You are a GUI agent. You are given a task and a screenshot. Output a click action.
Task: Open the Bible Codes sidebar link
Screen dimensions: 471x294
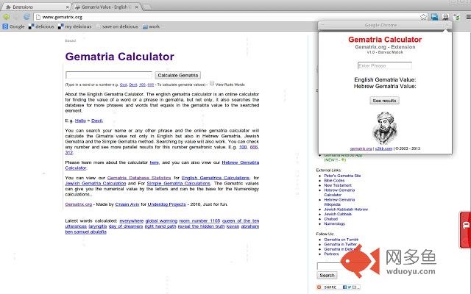point(334,181)
